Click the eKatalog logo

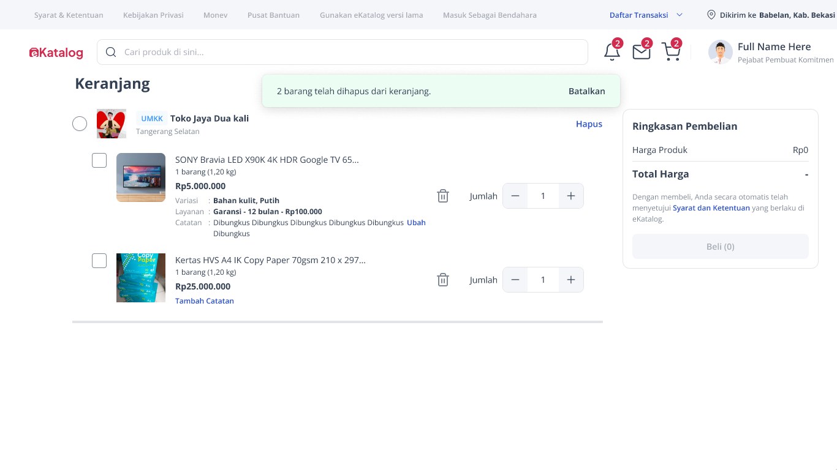pos(56,53)
